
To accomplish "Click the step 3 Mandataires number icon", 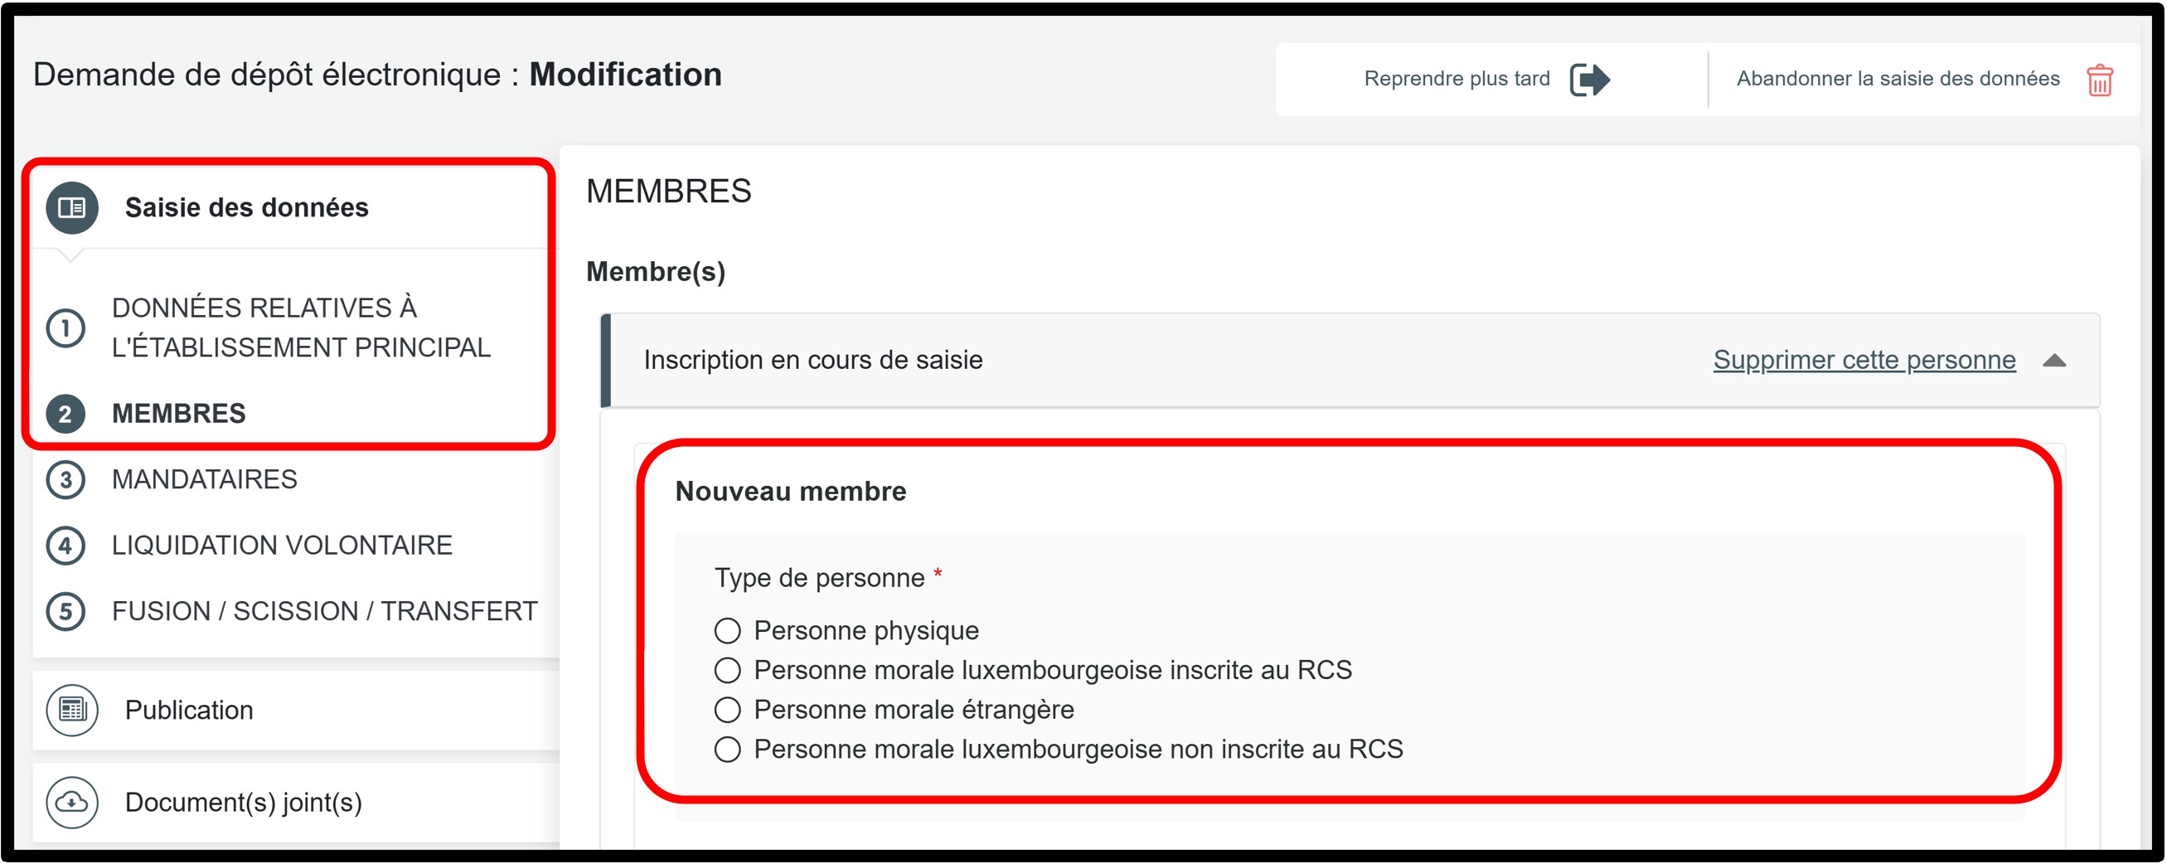I will click(x=65, y=479).
